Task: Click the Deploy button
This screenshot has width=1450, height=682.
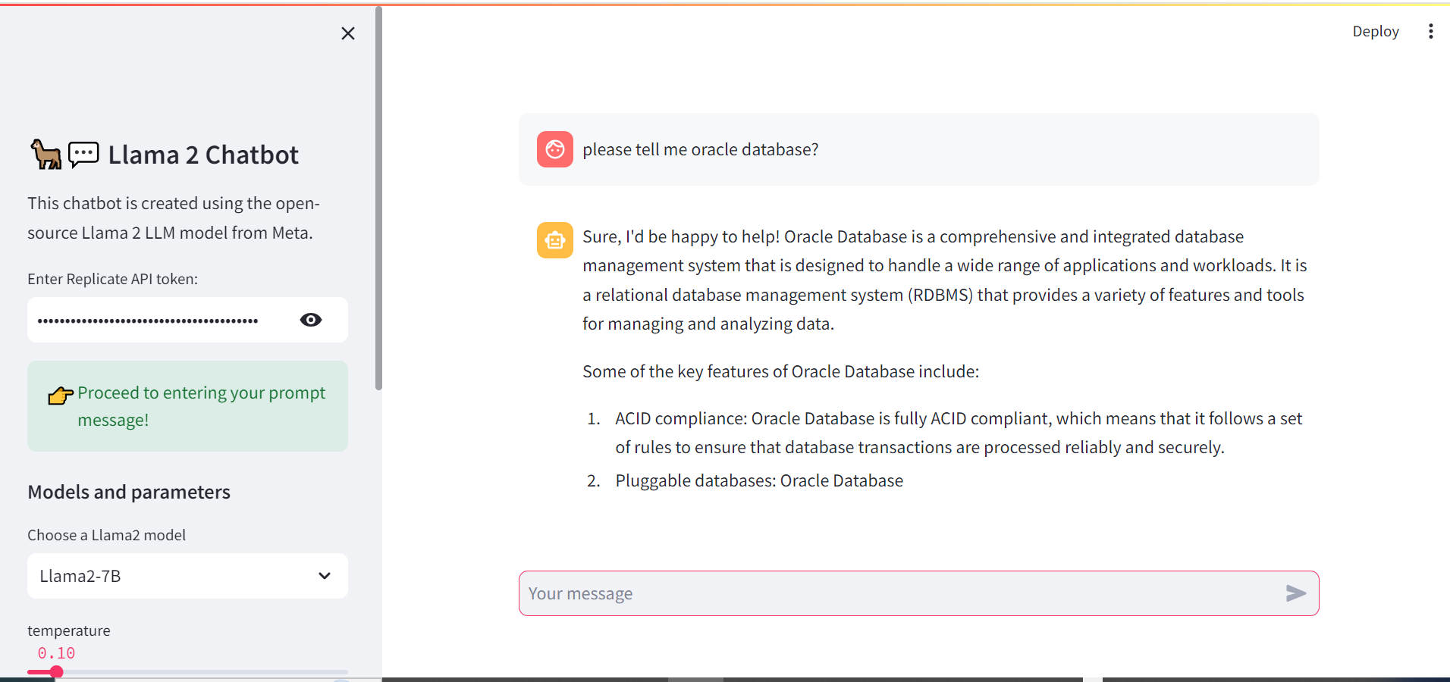Action: pos(1375,31)
